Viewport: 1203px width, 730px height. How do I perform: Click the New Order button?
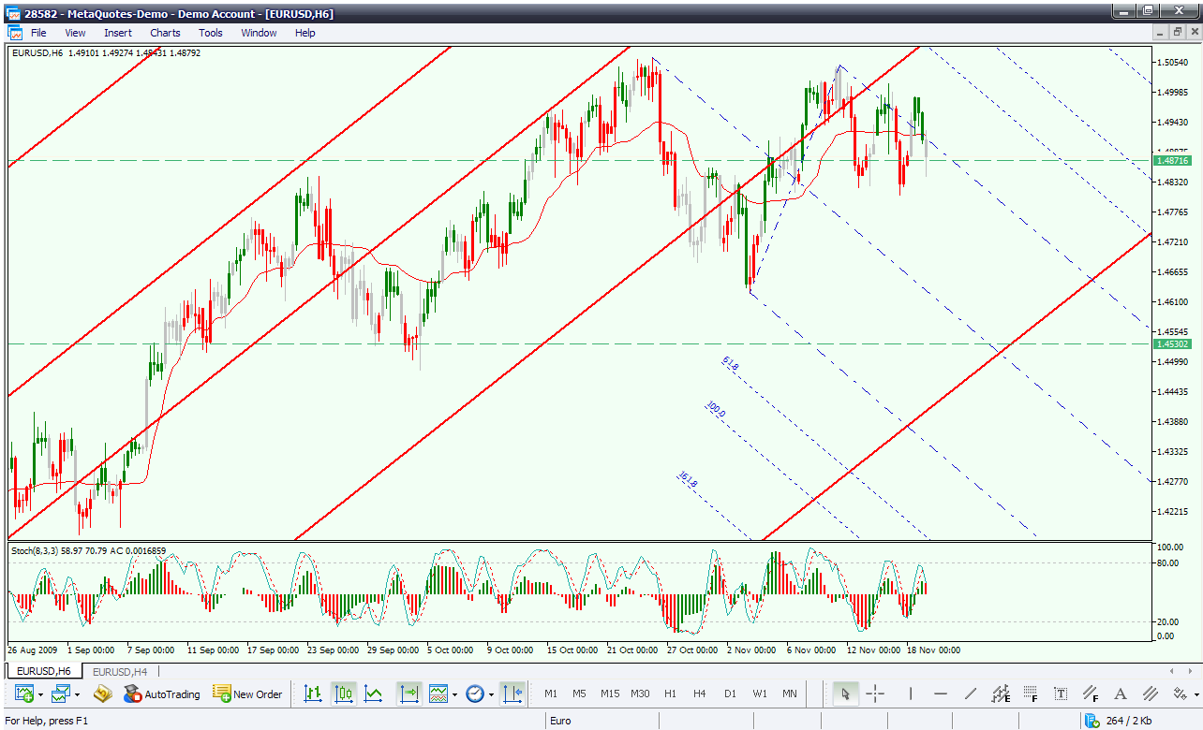pos(247,693)
